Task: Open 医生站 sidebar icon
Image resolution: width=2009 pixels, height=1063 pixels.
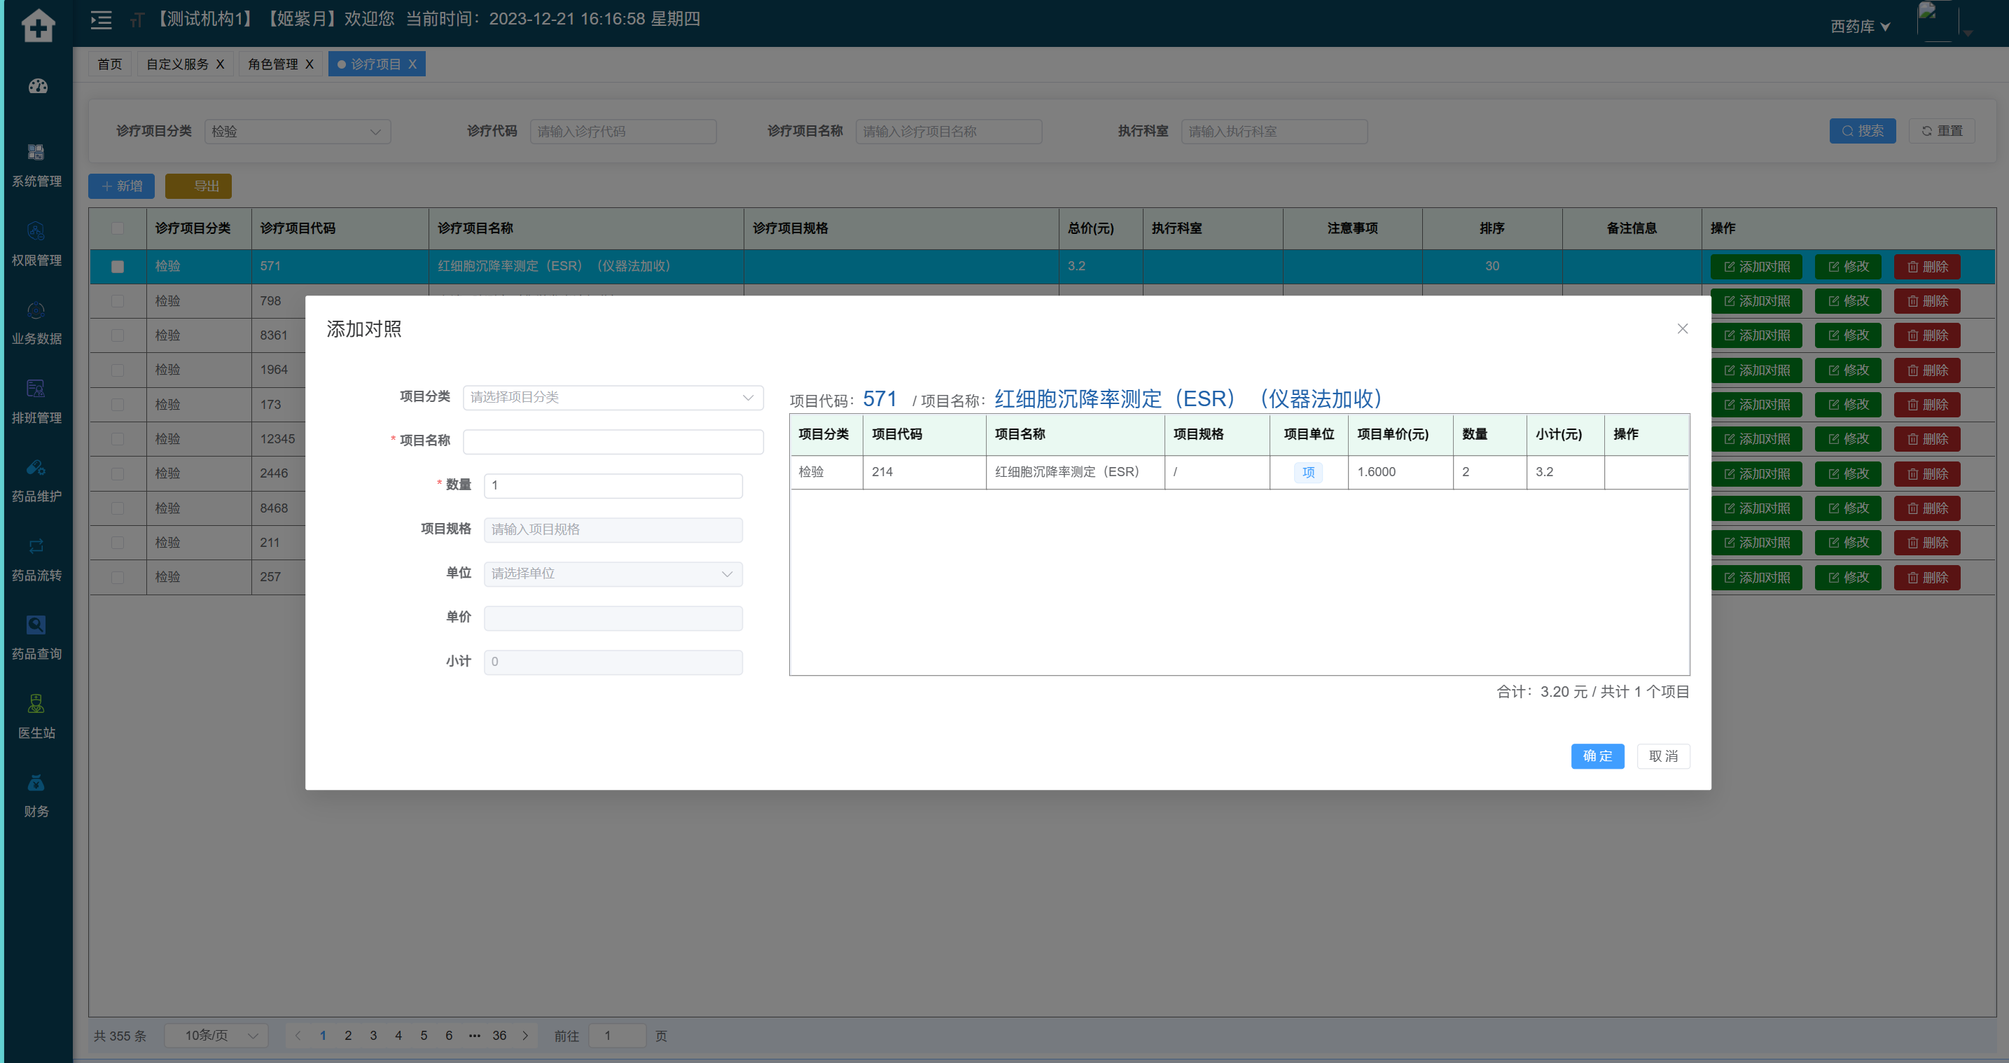Action: point(36,704)
